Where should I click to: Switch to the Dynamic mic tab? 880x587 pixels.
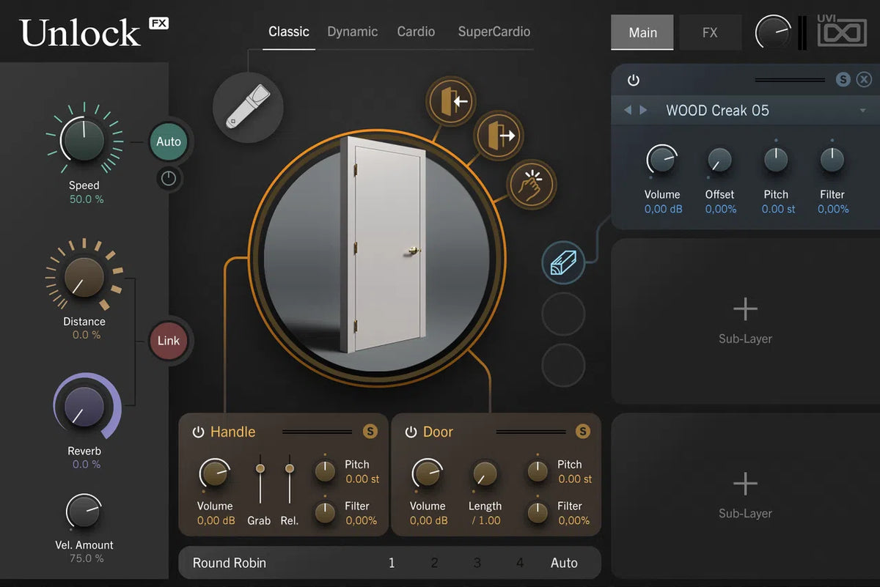(x=353, y=32)
